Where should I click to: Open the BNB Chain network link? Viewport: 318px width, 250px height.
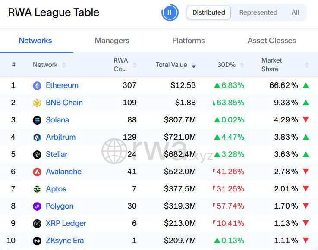pyautogui.click(x=64, y=103)
